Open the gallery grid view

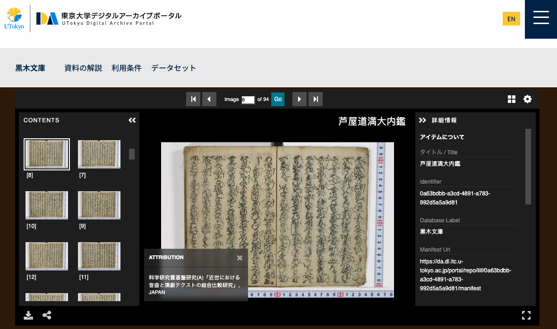(512, 99)
